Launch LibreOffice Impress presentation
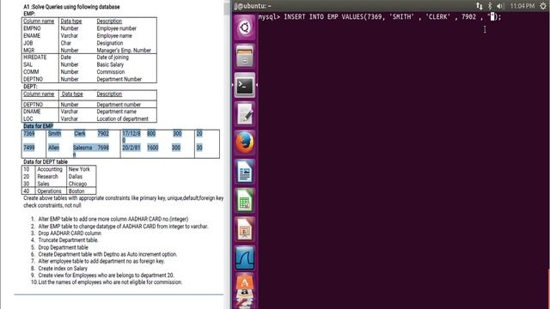The height and width of the screenshot is (309, 550). [x=244, y=229]
